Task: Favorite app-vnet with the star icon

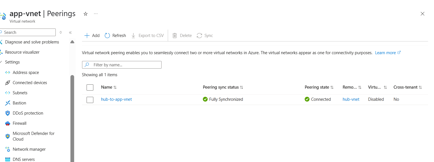Action: tap(85, 14)
